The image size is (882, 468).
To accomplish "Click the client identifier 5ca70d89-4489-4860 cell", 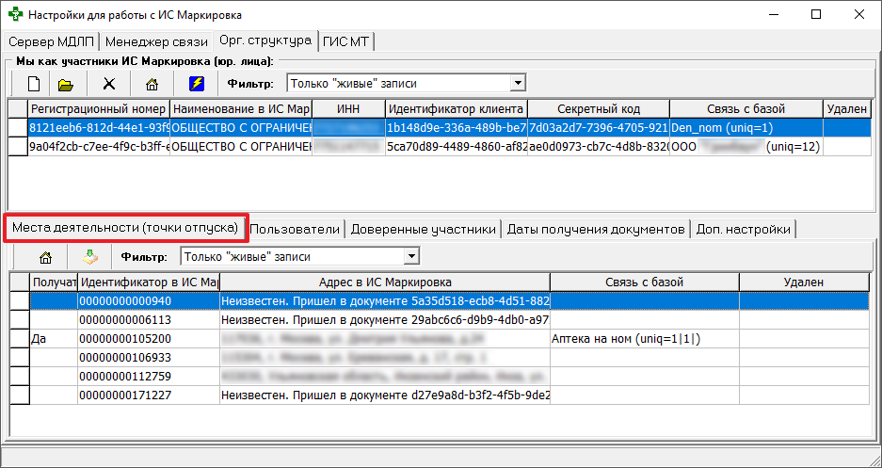I will point(457,147).
